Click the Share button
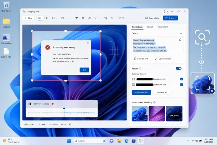 coord(170,18)
